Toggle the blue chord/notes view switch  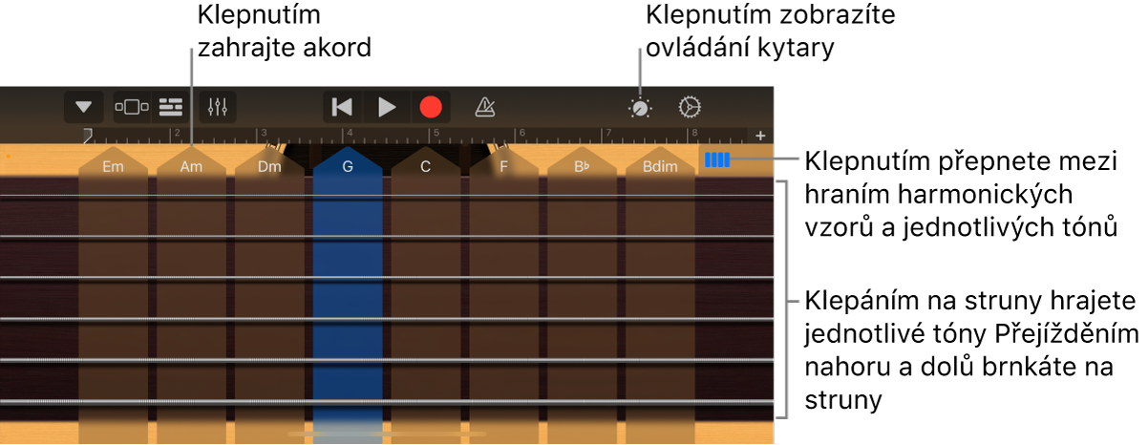click(x=717, y=160)
